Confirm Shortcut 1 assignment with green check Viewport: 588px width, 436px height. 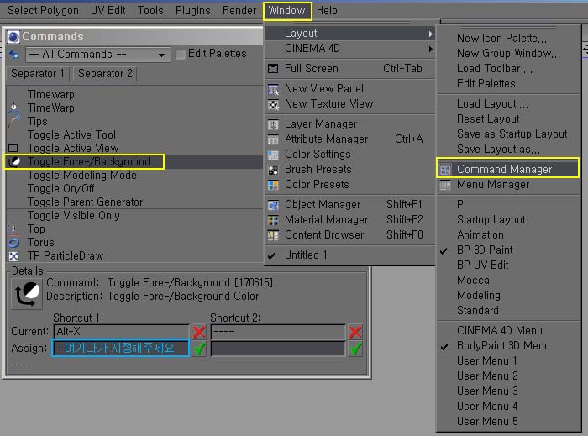click(x=199, y=349)
